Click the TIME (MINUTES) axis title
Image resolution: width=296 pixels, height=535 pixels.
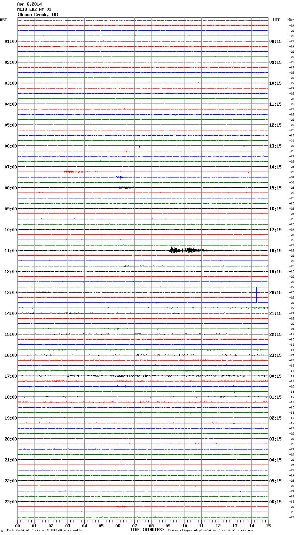[147, 530]
